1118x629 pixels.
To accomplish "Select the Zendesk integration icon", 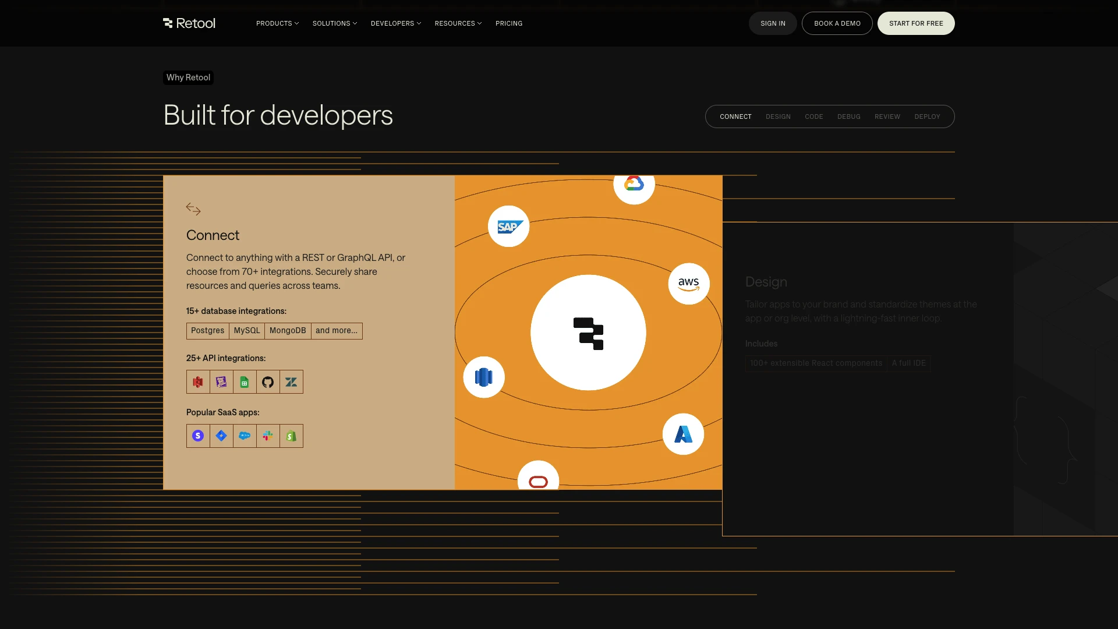I will [x=291, y=382].
